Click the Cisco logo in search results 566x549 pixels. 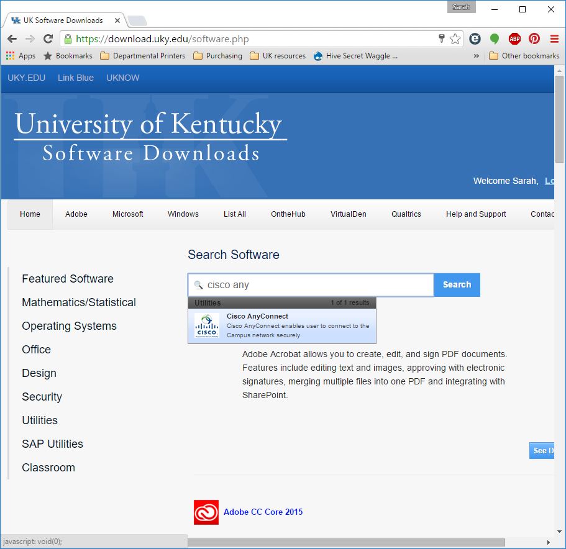click(207, 325)
